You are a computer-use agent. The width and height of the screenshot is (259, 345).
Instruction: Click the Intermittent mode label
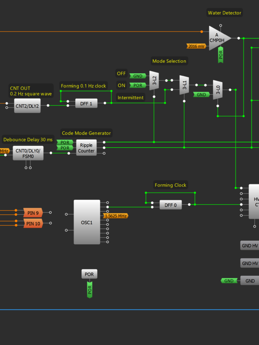coord(130,97)
